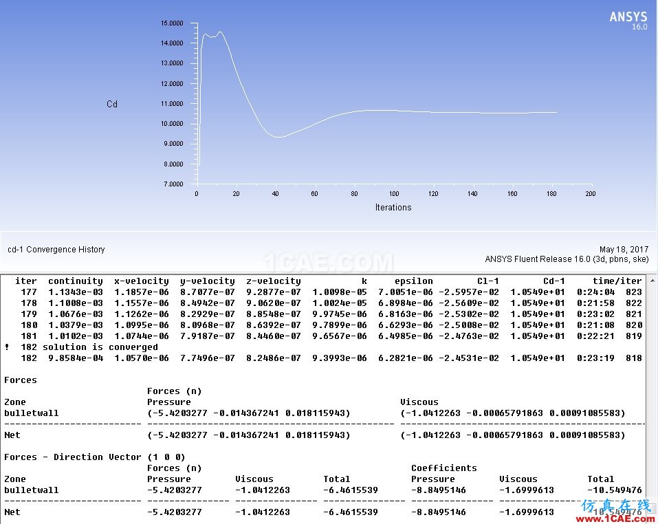The width and height of the screenshot is (658, 524).
Task: Click the 15.0000 y-axis tick label
Action: [x=172, y=23]
